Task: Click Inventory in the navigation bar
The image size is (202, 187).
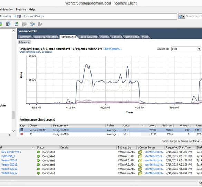Action: pos(6,16)
